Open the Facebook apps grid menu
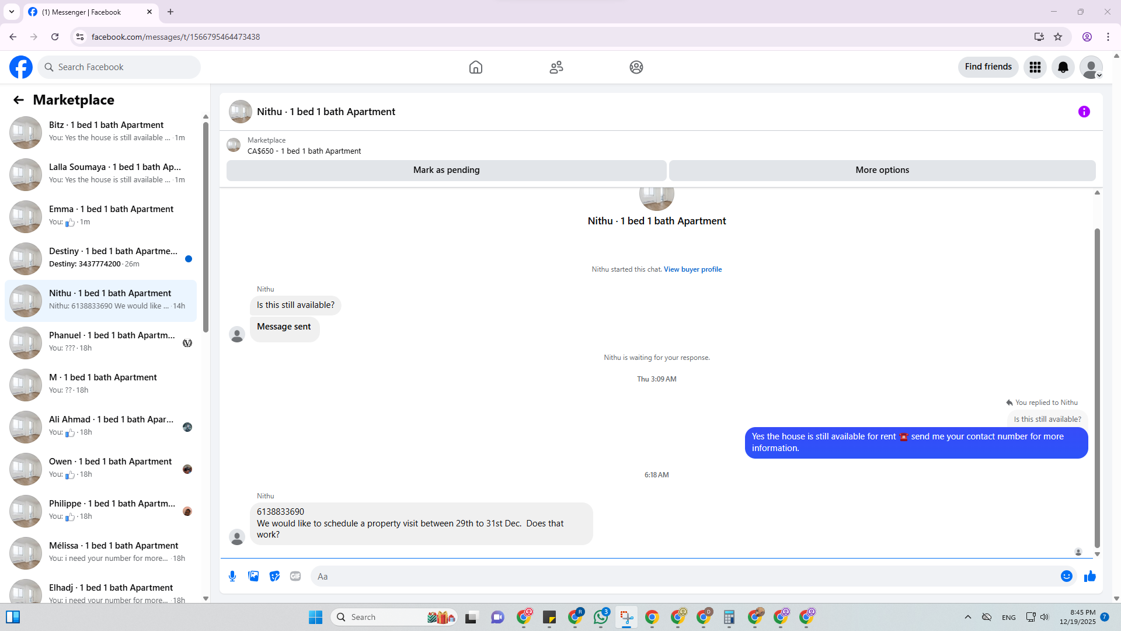This screenshot has height=631, width=1121. click(x=1035, y=67)
